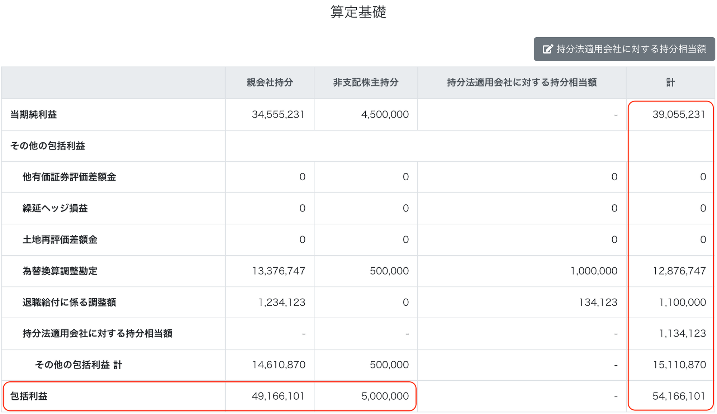Click the 4,500,000 non-controlling interest cell

pyautogui.click(x=385, y=115)
